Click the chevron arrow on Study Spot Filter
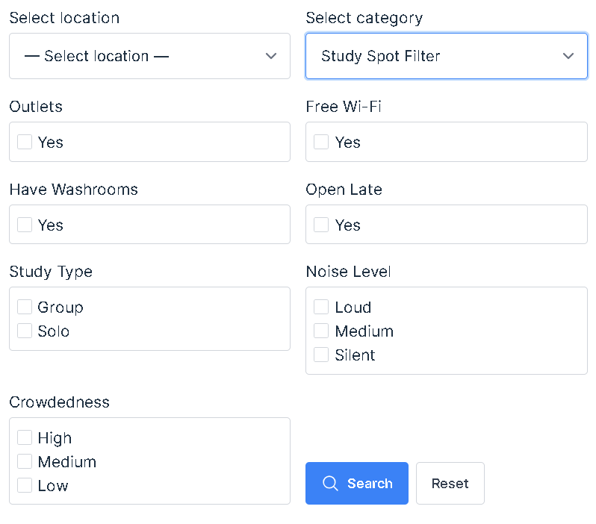 tap(568, 56)
